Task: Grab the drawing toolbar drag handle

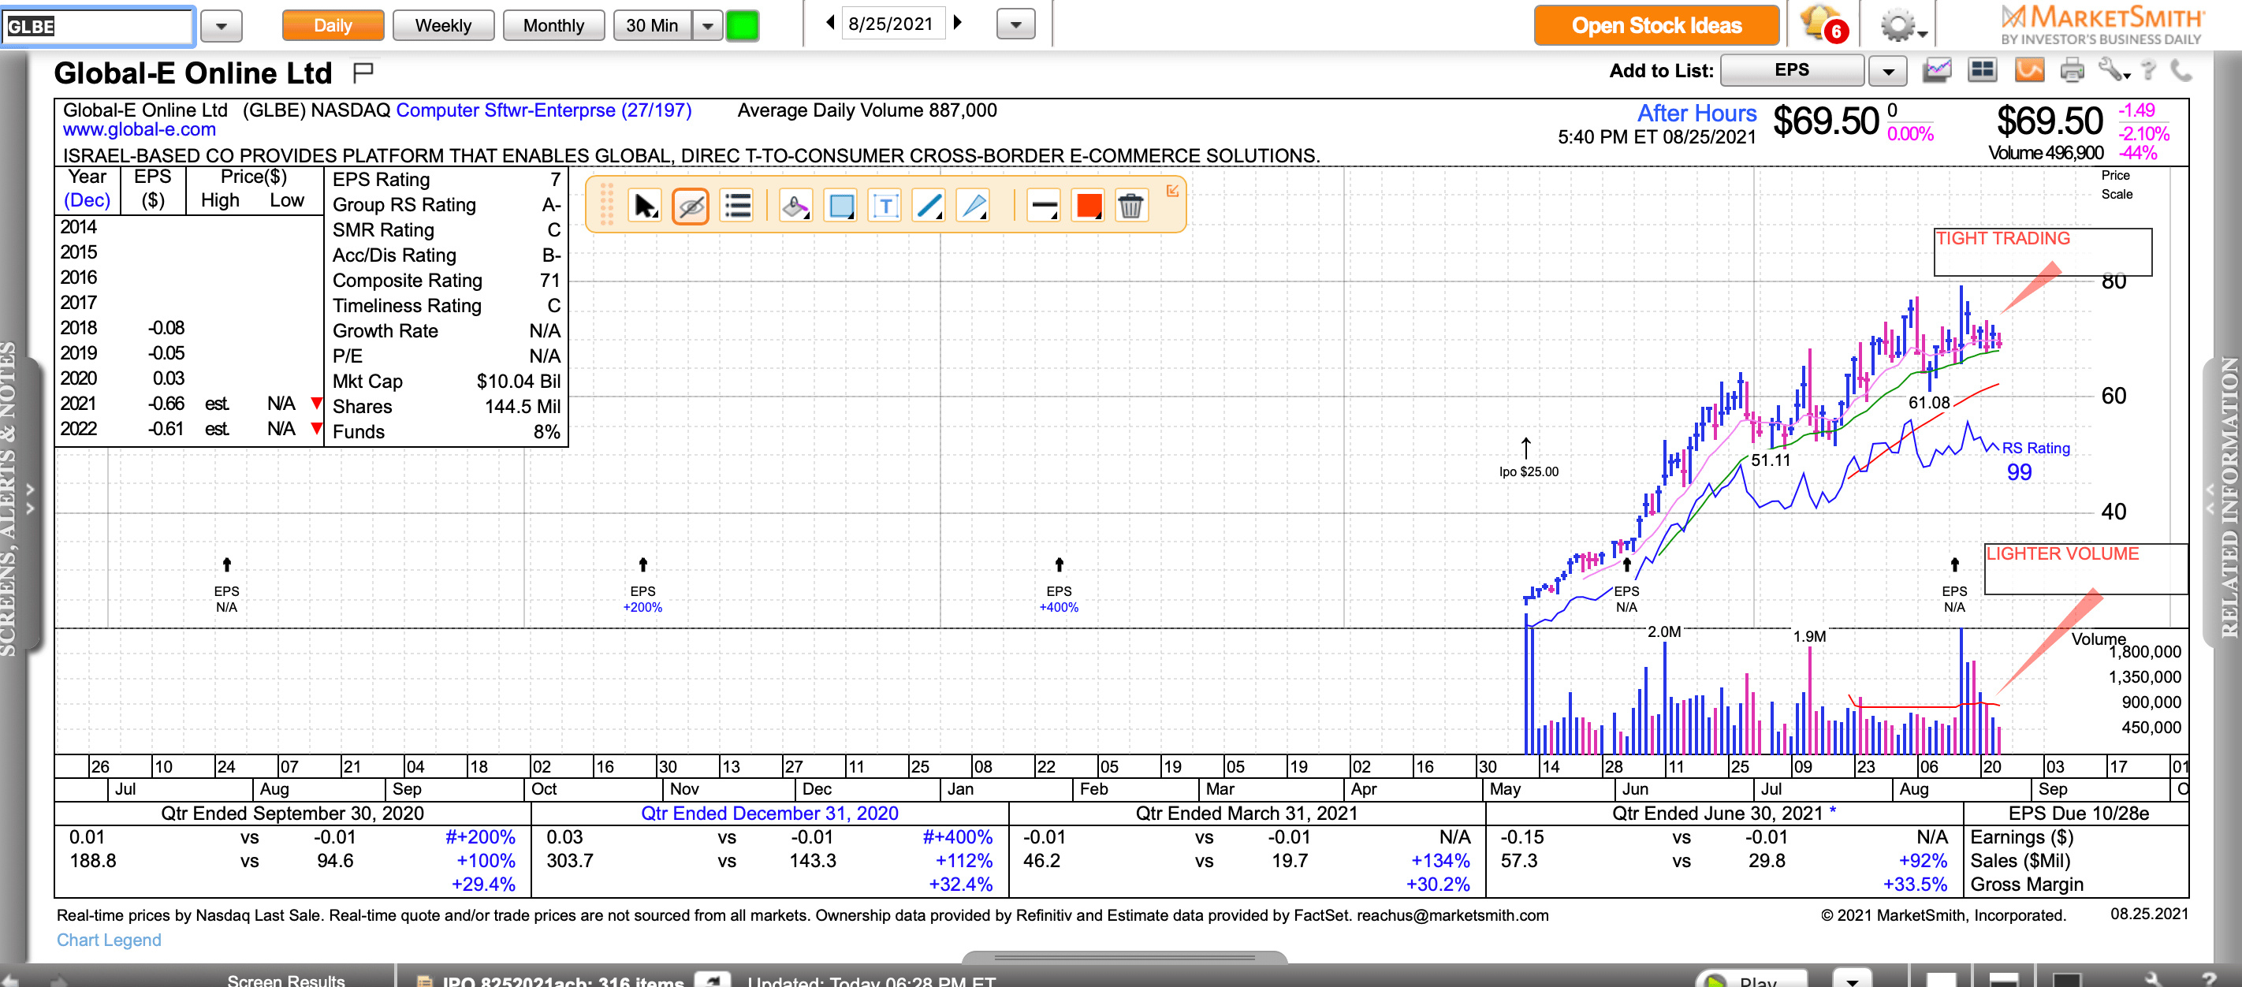Action: click(x=608, y=206)
